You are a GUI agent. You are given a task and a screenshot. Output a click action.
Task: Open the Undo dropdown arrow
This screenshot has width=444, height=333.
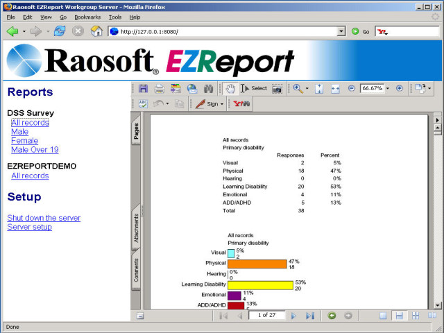(x=167, y=104)
